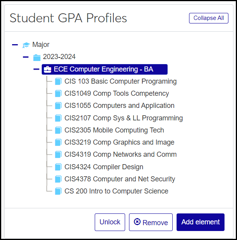Click the circled X icon on Remove
Screen dimensions: 237x240
tap(137, 222)
